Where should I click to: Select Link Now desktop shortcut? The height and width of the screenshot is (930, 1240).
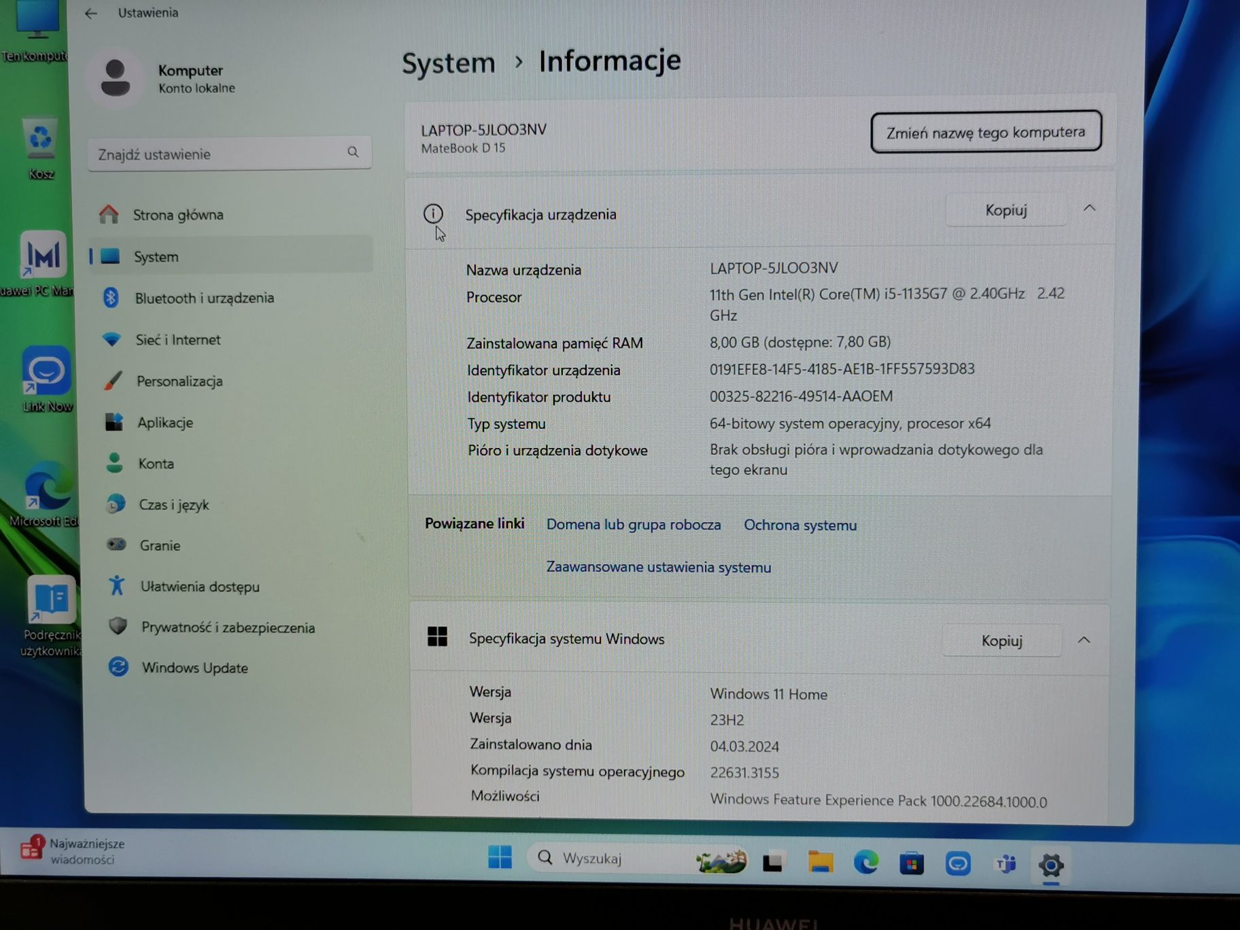46,379
